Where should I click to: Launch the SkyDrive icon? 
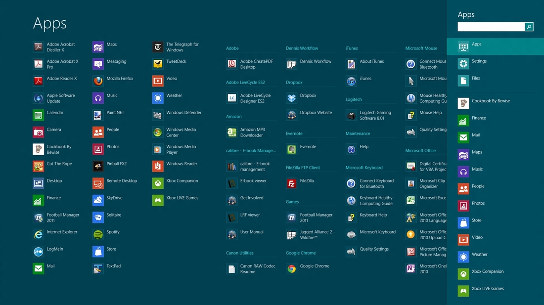click(98, 200)
